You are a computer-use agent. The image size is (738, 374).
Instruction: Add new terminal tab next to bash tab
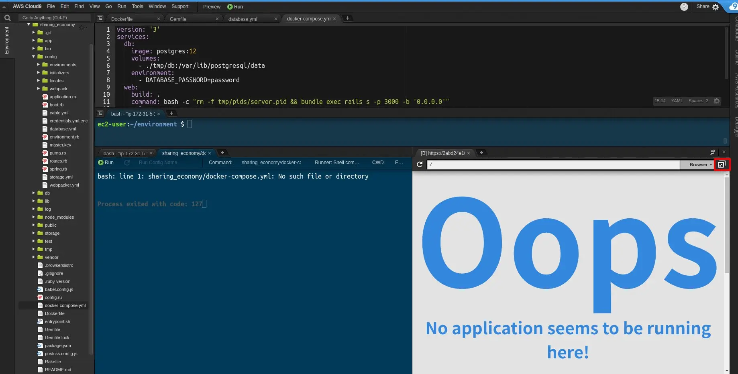coord(171,113)
